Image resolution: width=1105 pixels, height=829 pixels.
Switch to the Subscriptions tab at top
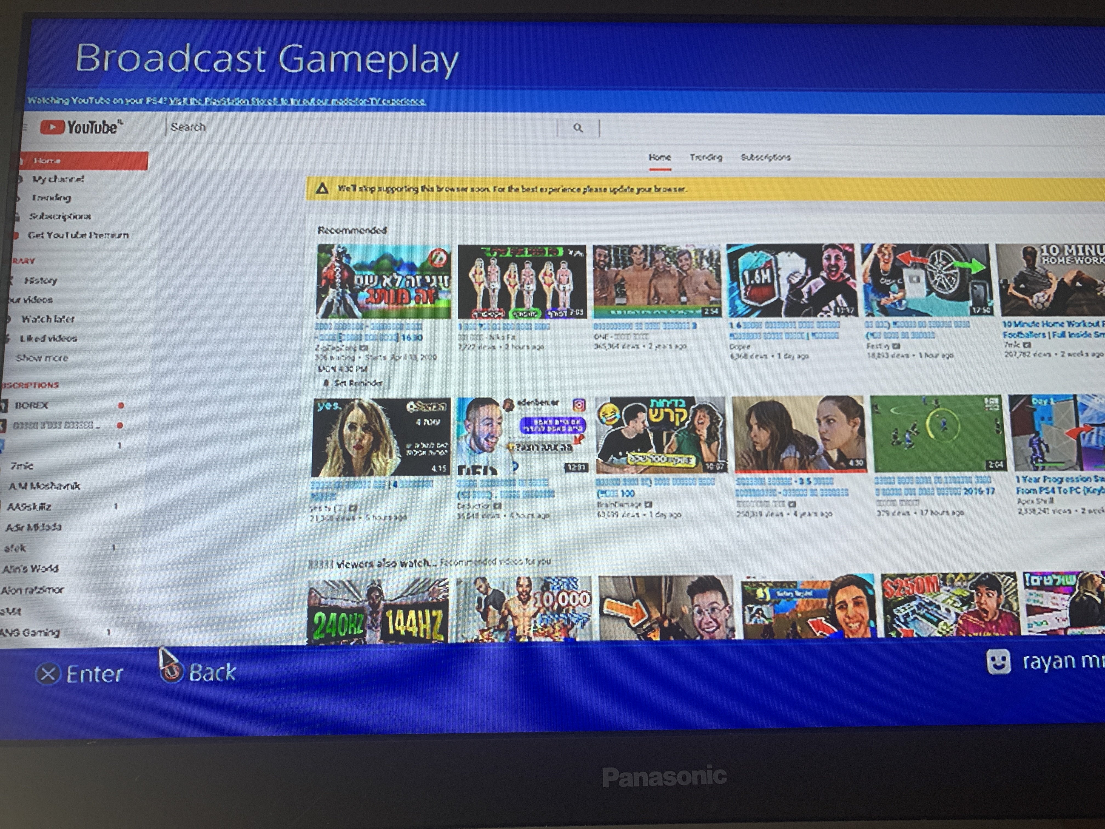(x=765, y=157)
